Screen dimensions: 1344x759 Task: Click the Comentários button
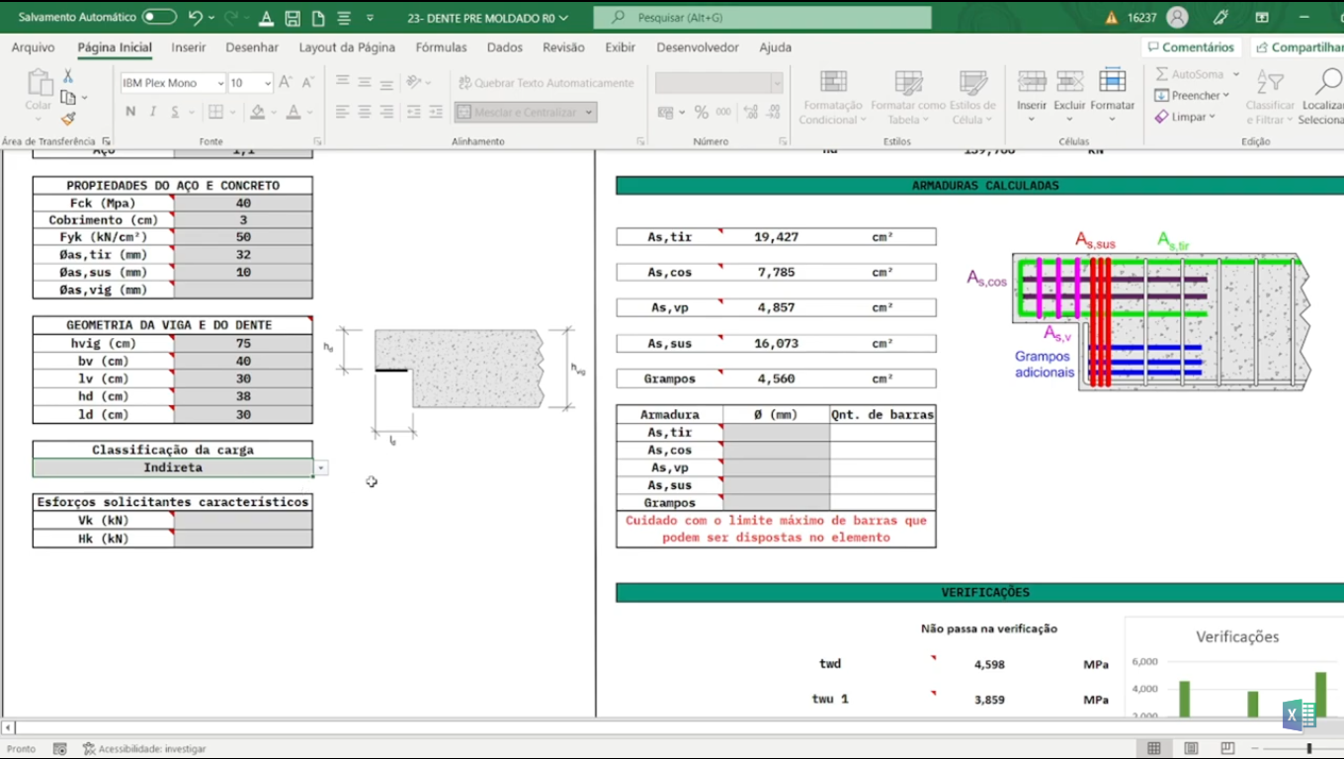[1191, 47]
